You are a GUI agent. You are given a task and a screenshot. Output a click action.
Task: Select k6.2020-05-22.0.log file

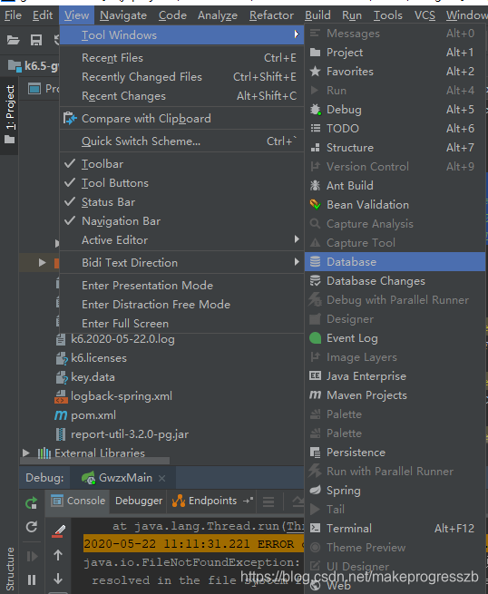(x=122, y=338)
